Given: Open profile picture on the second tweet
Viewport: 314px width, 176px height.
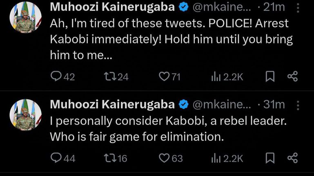Looking at the screenshot, I should 25,114.
